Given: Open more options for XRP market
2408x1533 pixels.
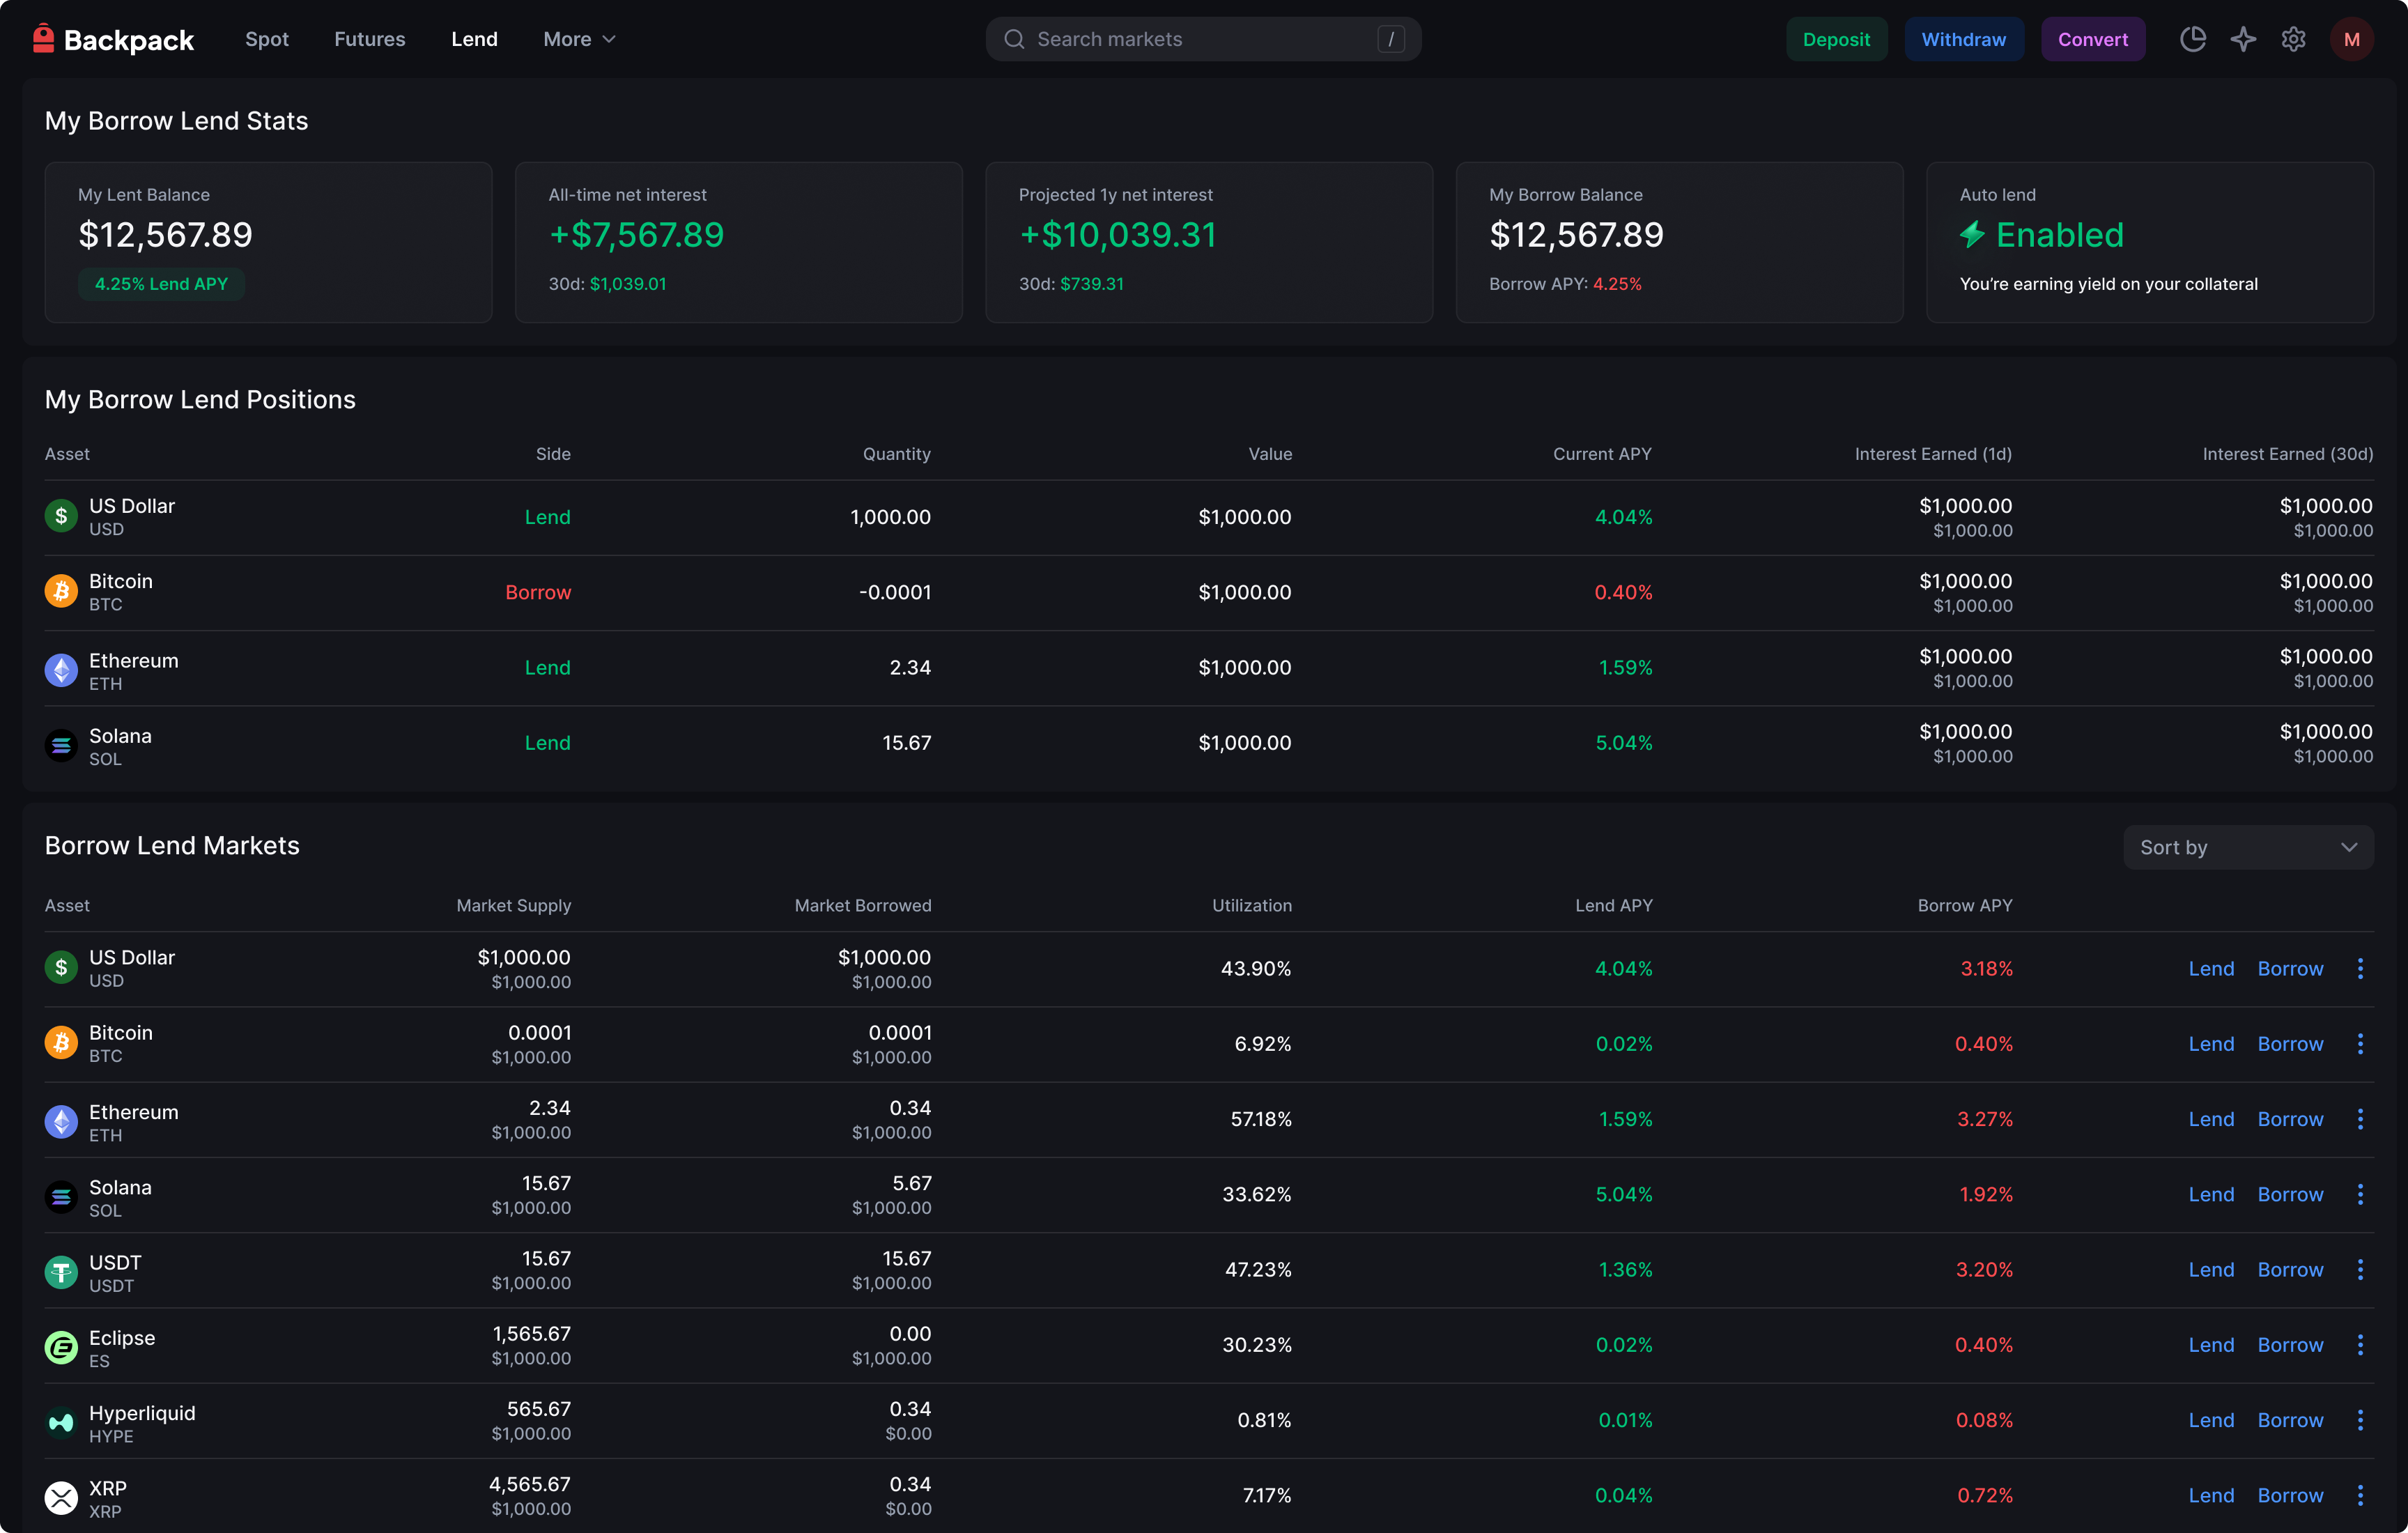Looking at the screenshot, I should [2360, 1495].
